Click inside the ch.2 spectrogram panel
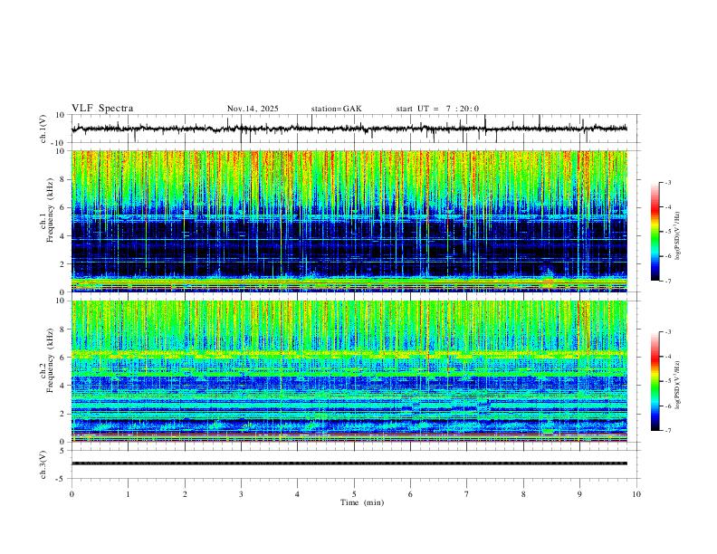The width and height of the screenshot is (717, 554). point(349,371)
